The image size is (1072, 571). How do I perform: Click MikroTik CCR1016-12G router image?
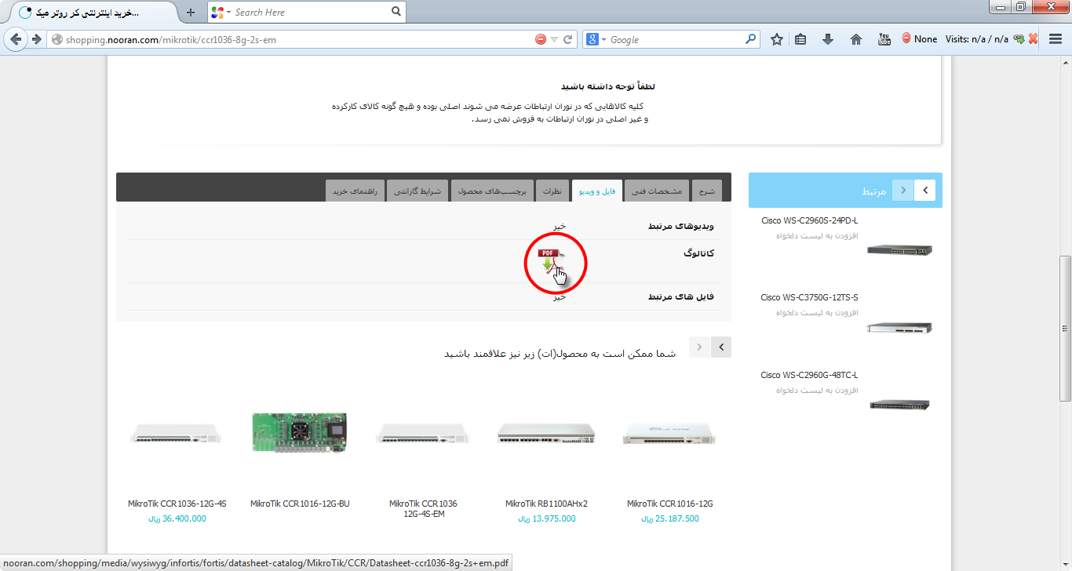click(669, 435)
